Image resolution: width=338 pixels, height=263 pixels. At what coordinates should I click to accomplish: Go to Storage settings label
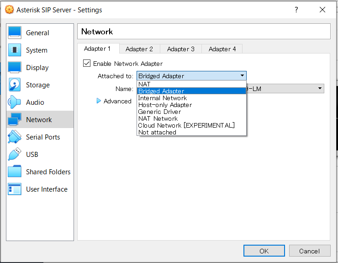[x=38, y=85]
